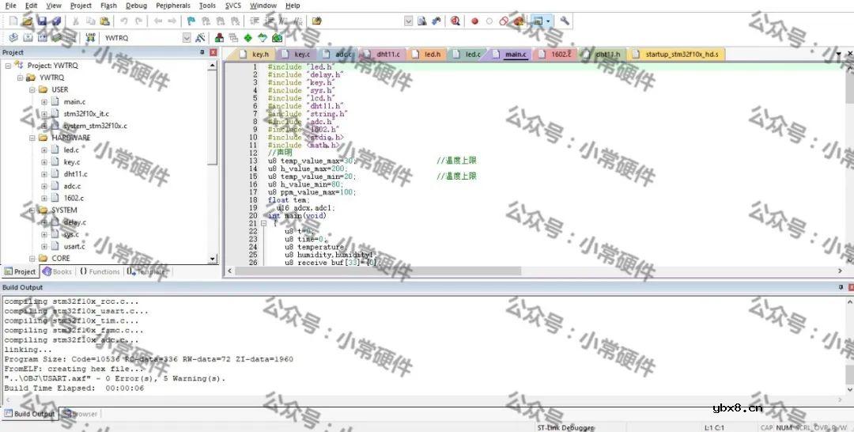Open the SVCS menu
Image resolution: width=854 pixels, height=432 pixels.
[x=233, y=6]
